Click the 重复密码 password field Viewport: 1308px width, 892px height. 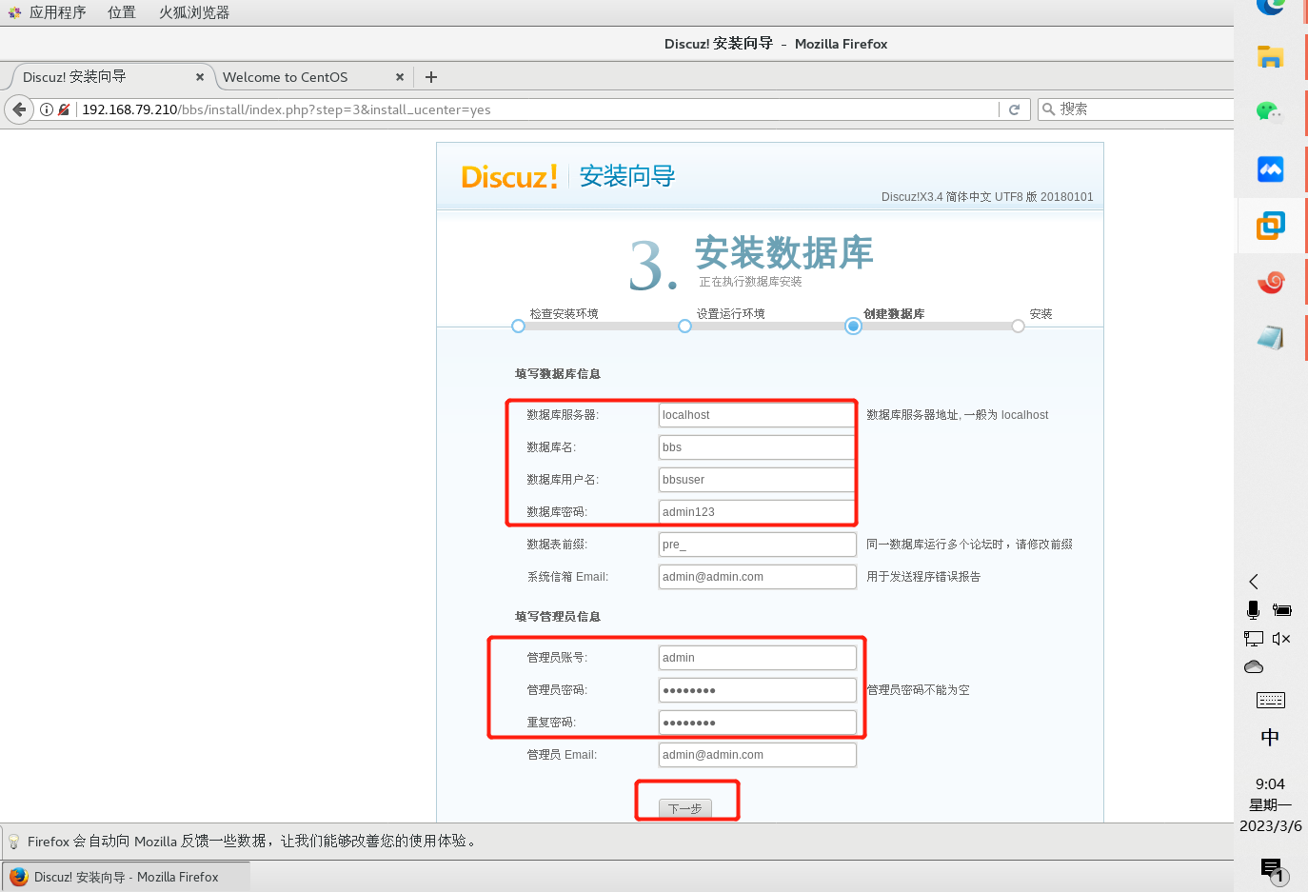click(x=758, y=723)
